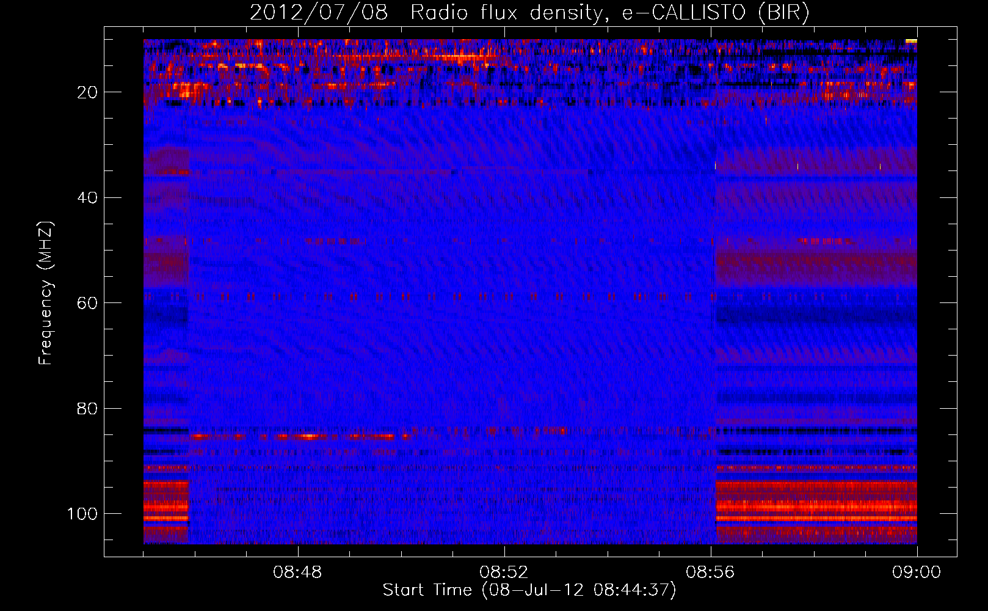
Task: Click the plot title '2012/07/08 Radio flux density'
Action: [530, 13]
